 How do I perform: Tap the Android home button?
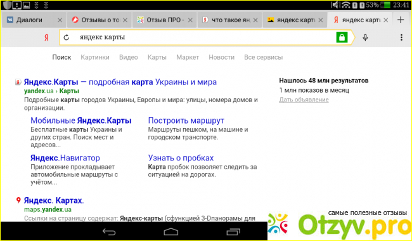[171, 231]
